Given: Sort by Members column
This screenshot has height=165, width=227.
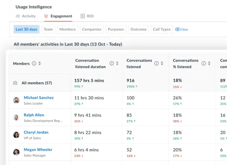Looking at the screenshot, I should coord(39,63).
